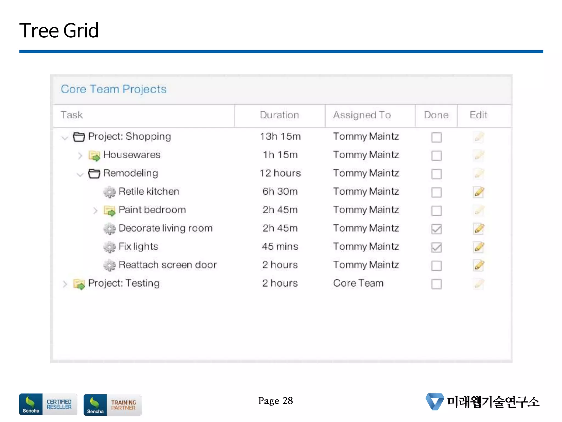Expand the Paint bedroom subtree
Viewport: 562px width, 422px height.
point(95,211)
